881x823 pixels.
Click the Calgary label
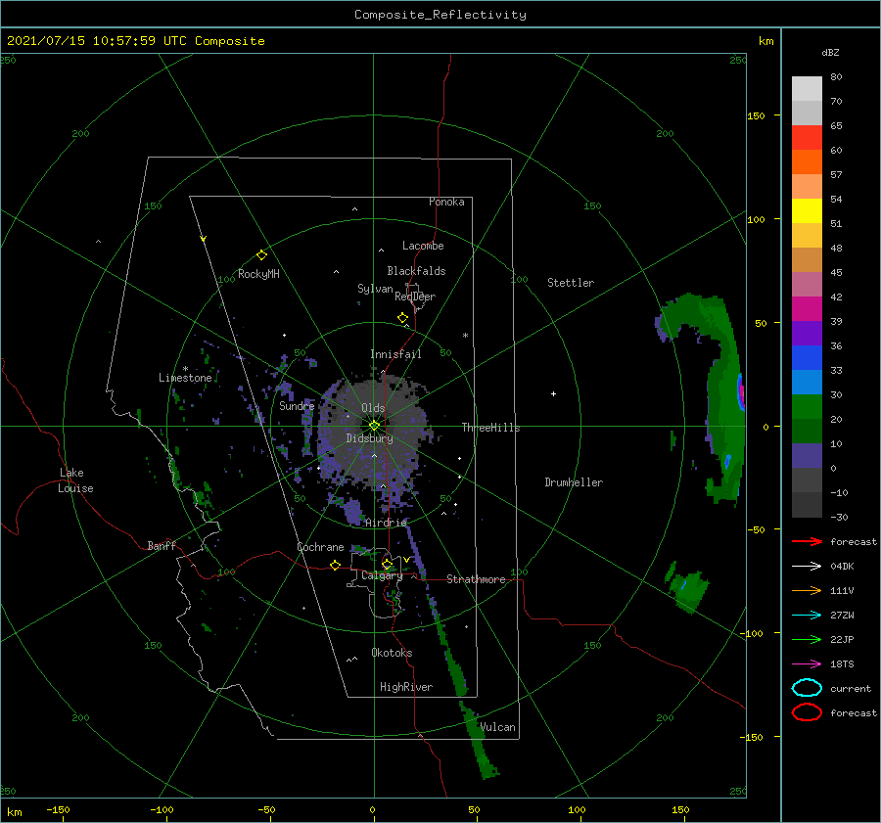click(x=382, y=575)
